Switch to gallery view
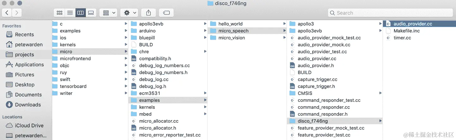This screenshot has width=456, height=140. 91,13
